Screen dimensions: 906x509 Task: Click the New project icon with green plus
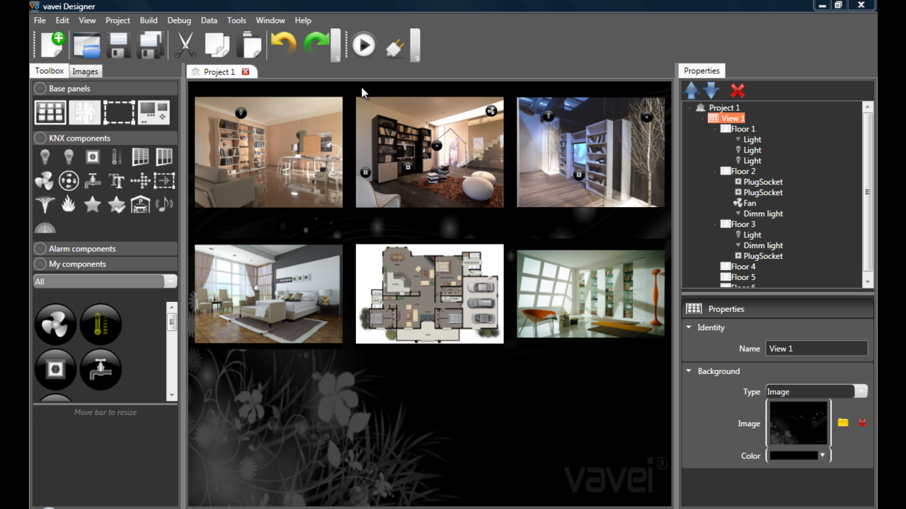pyautogui.click(x=53, y=45)
